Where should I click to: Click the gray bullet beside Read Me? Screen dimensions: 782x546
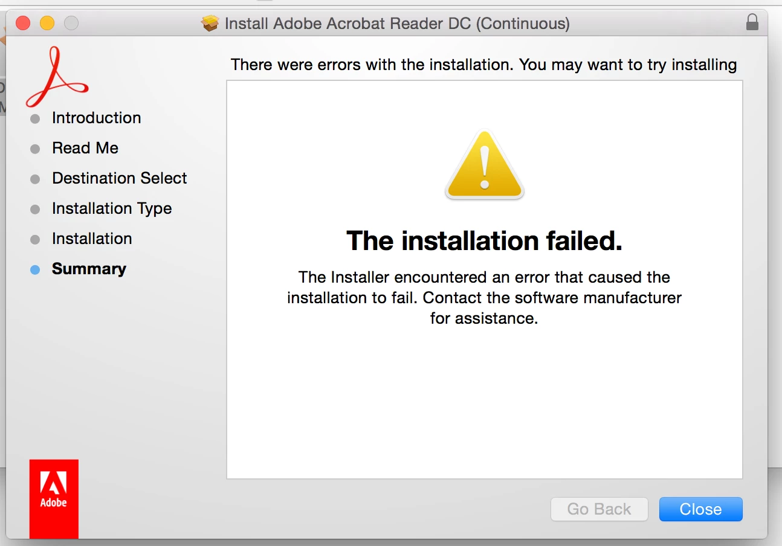point(35,149)
